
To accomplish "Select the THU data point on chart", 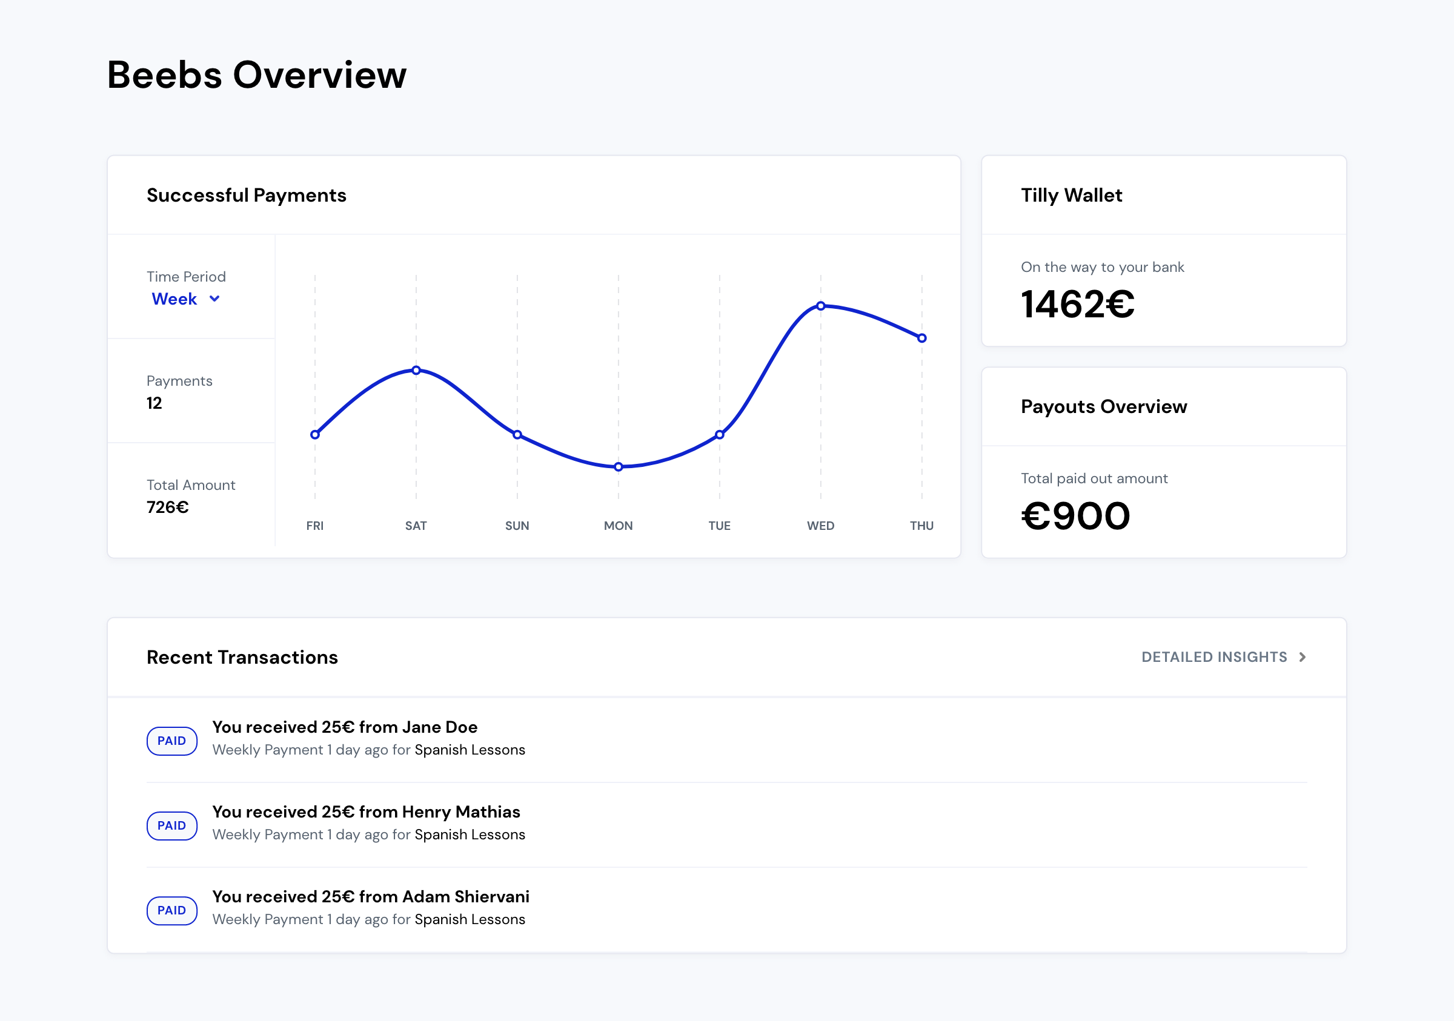I will [x=922, y=338].
